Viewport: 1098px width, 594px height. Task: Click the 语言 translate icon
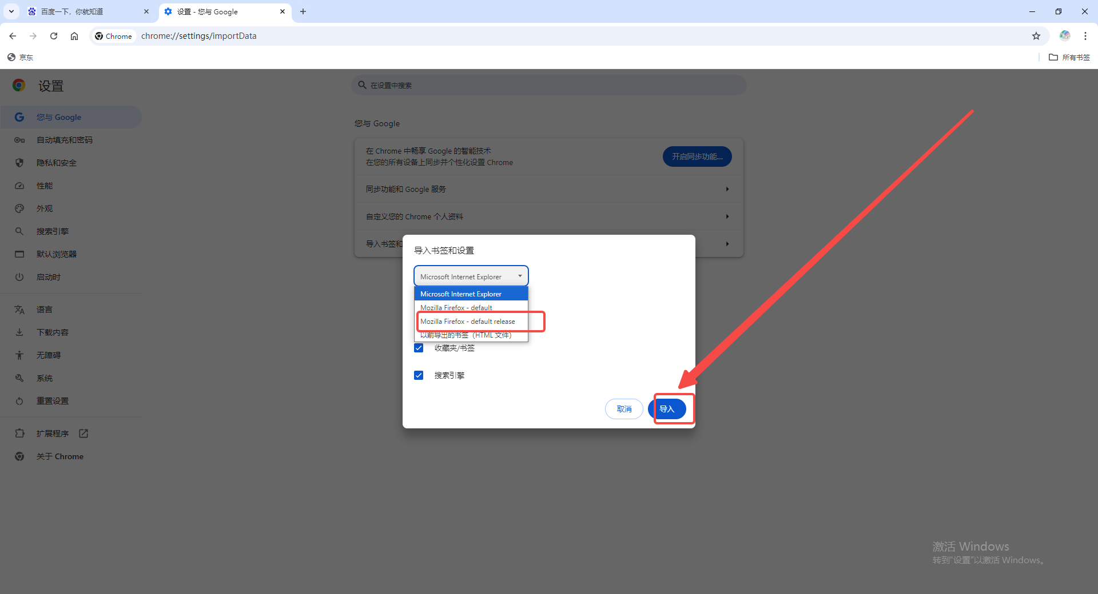(19, 310)
